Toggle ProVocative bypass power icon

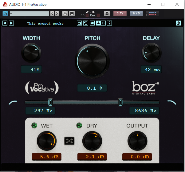(x=178, y=23)
